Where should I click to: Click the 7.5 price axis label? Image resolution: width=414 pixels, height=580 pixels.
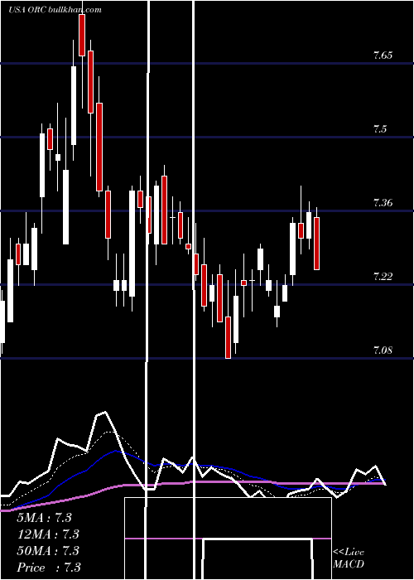[380, 129]
